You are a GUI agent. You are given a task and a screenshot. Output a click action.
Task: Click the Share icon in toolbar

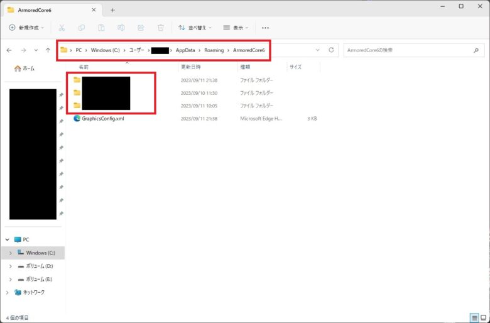pyautogui.click(x=141, y=28)
